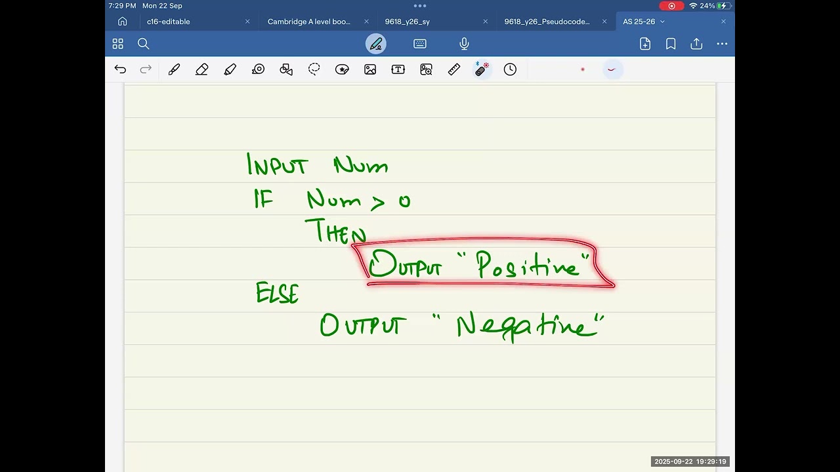Switch to the 9618_y26_sy tab
Viewport: 840px width, 472px height.
408,22
